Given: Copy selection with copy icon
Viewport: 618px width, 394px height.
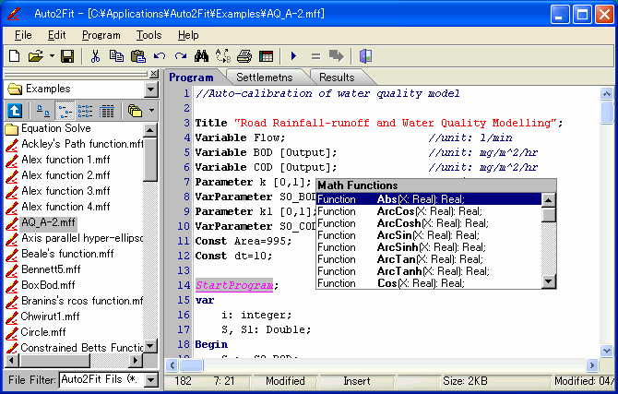Looking at the screenshot, I should click(x=116, y=56).
